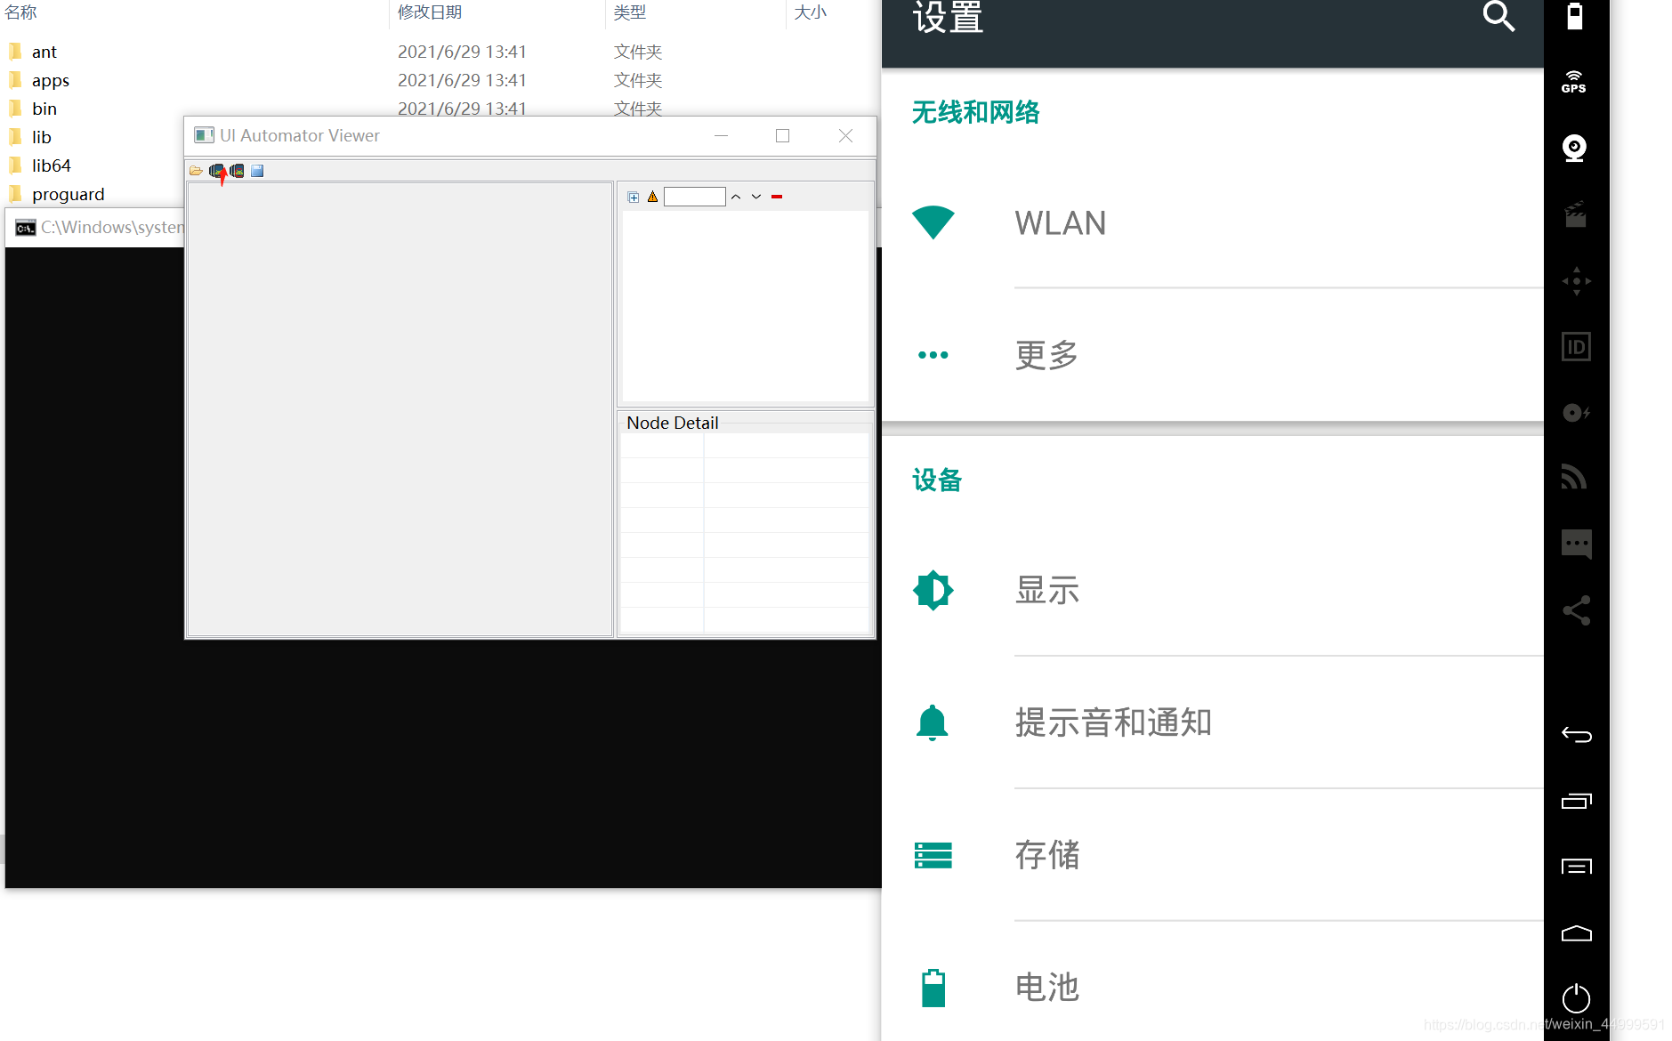This screenshot has width=1672, height=1041.
Task: Close the UI Automator Viewer window
Action: tap(845, 135)
